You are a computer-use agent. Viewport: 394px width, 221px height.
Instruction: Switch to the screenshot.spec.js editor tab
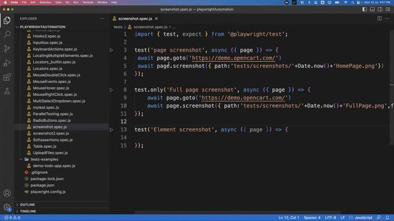[x=135, y=18]
